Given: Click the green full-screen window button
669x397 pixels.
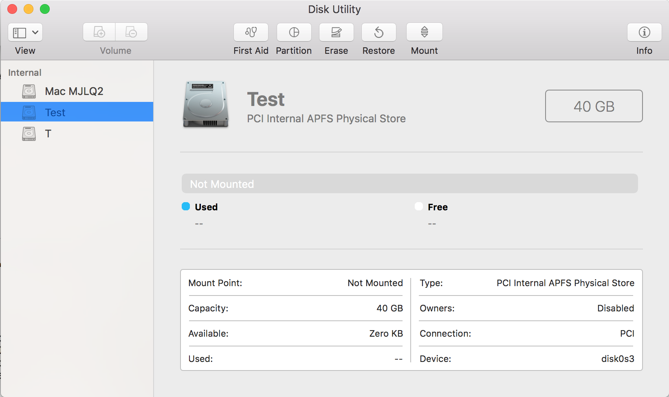Looking at the screenshot, I should [45, 9].
